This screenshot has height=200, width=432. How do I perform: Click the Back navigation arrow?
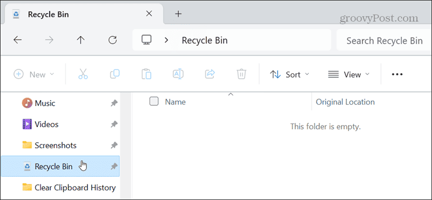pos(17,40)
